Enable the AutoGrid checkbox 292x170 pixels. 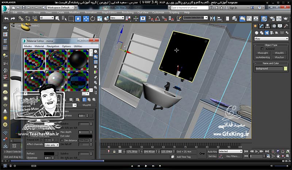[x=262, y=49]
